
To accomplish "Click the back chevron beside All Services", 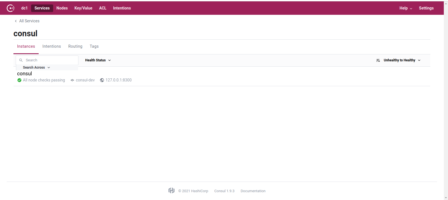I will click(x=16, y=21).
